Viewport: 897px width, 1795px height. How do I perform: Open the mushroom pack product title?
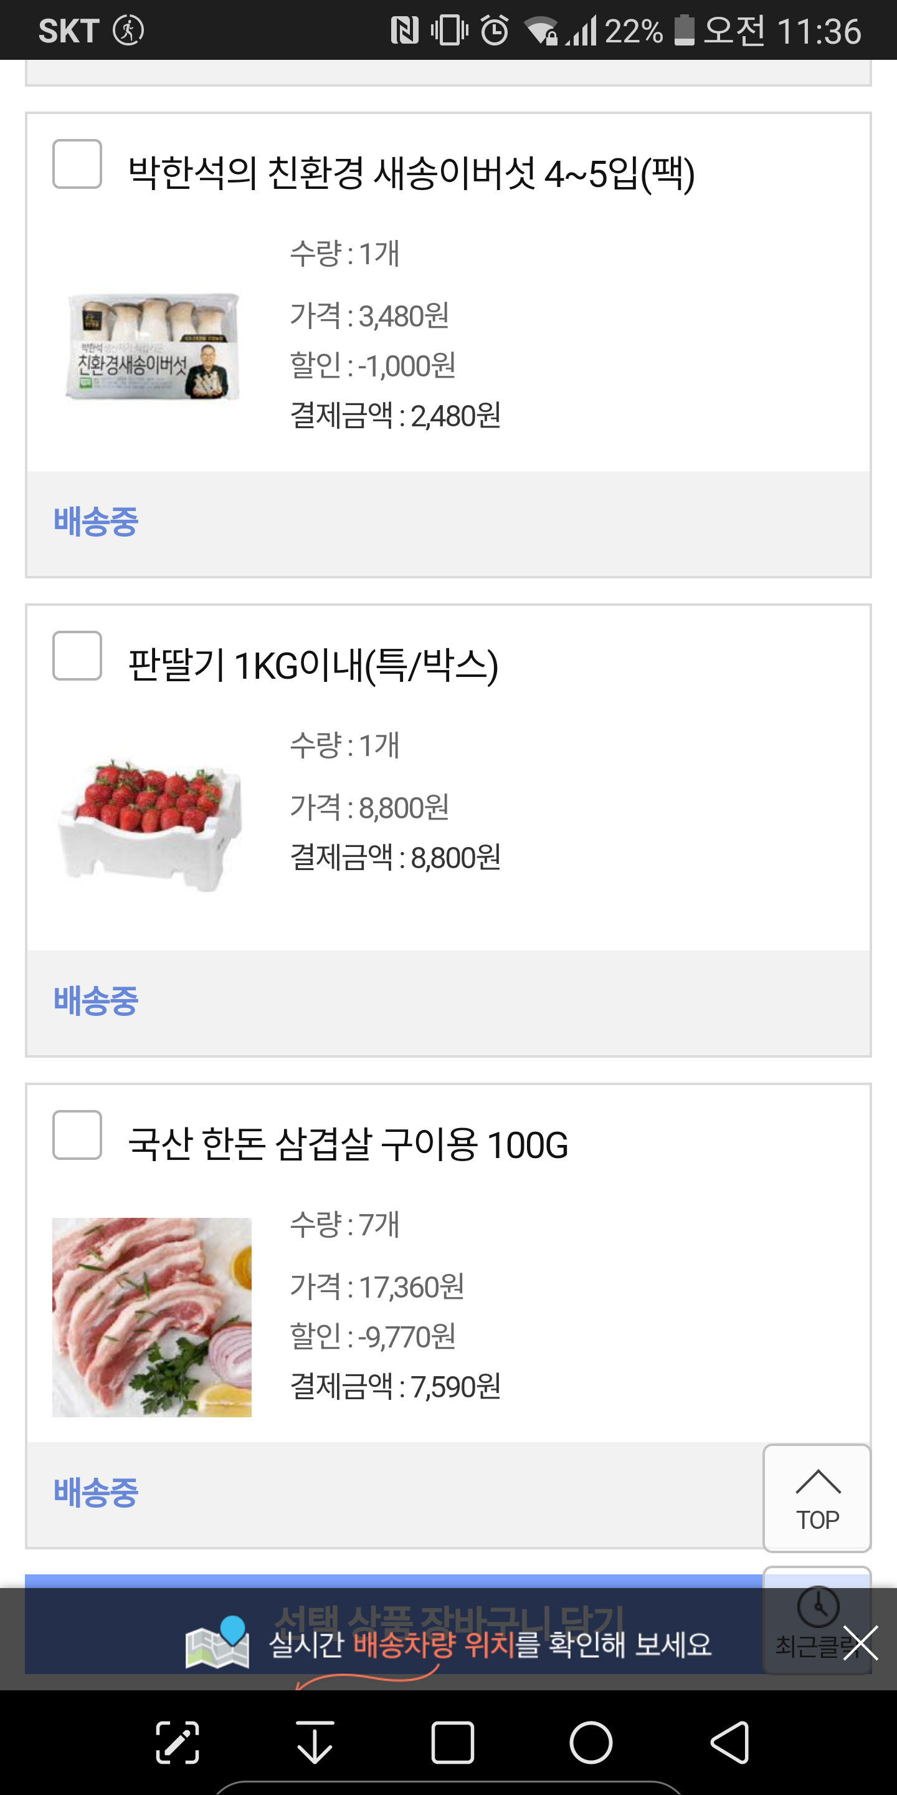(x=411, y=173)
